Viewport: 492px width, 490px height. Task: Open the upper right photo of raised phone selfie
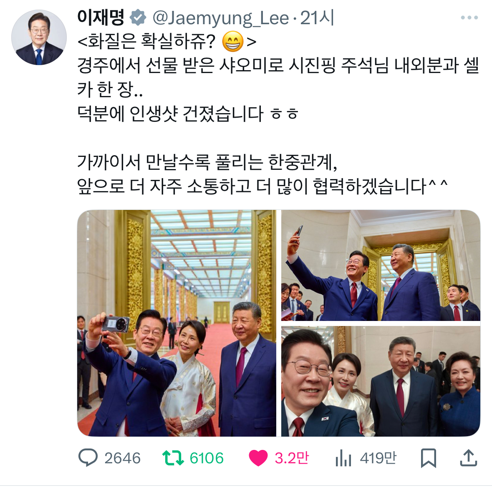[x=381, y=265]
